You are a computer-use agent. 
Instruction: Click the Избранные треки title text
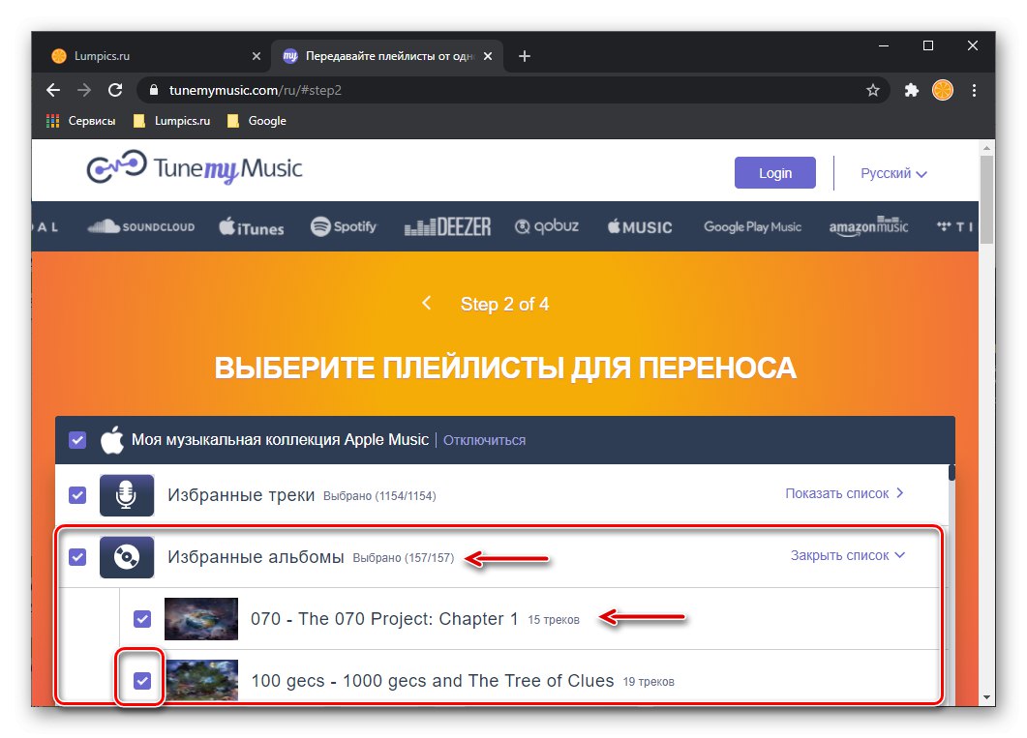point(241,495)
